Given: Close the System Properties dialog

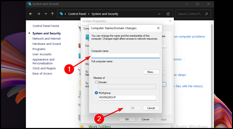Looking at the screenshot, I should 170,21.
